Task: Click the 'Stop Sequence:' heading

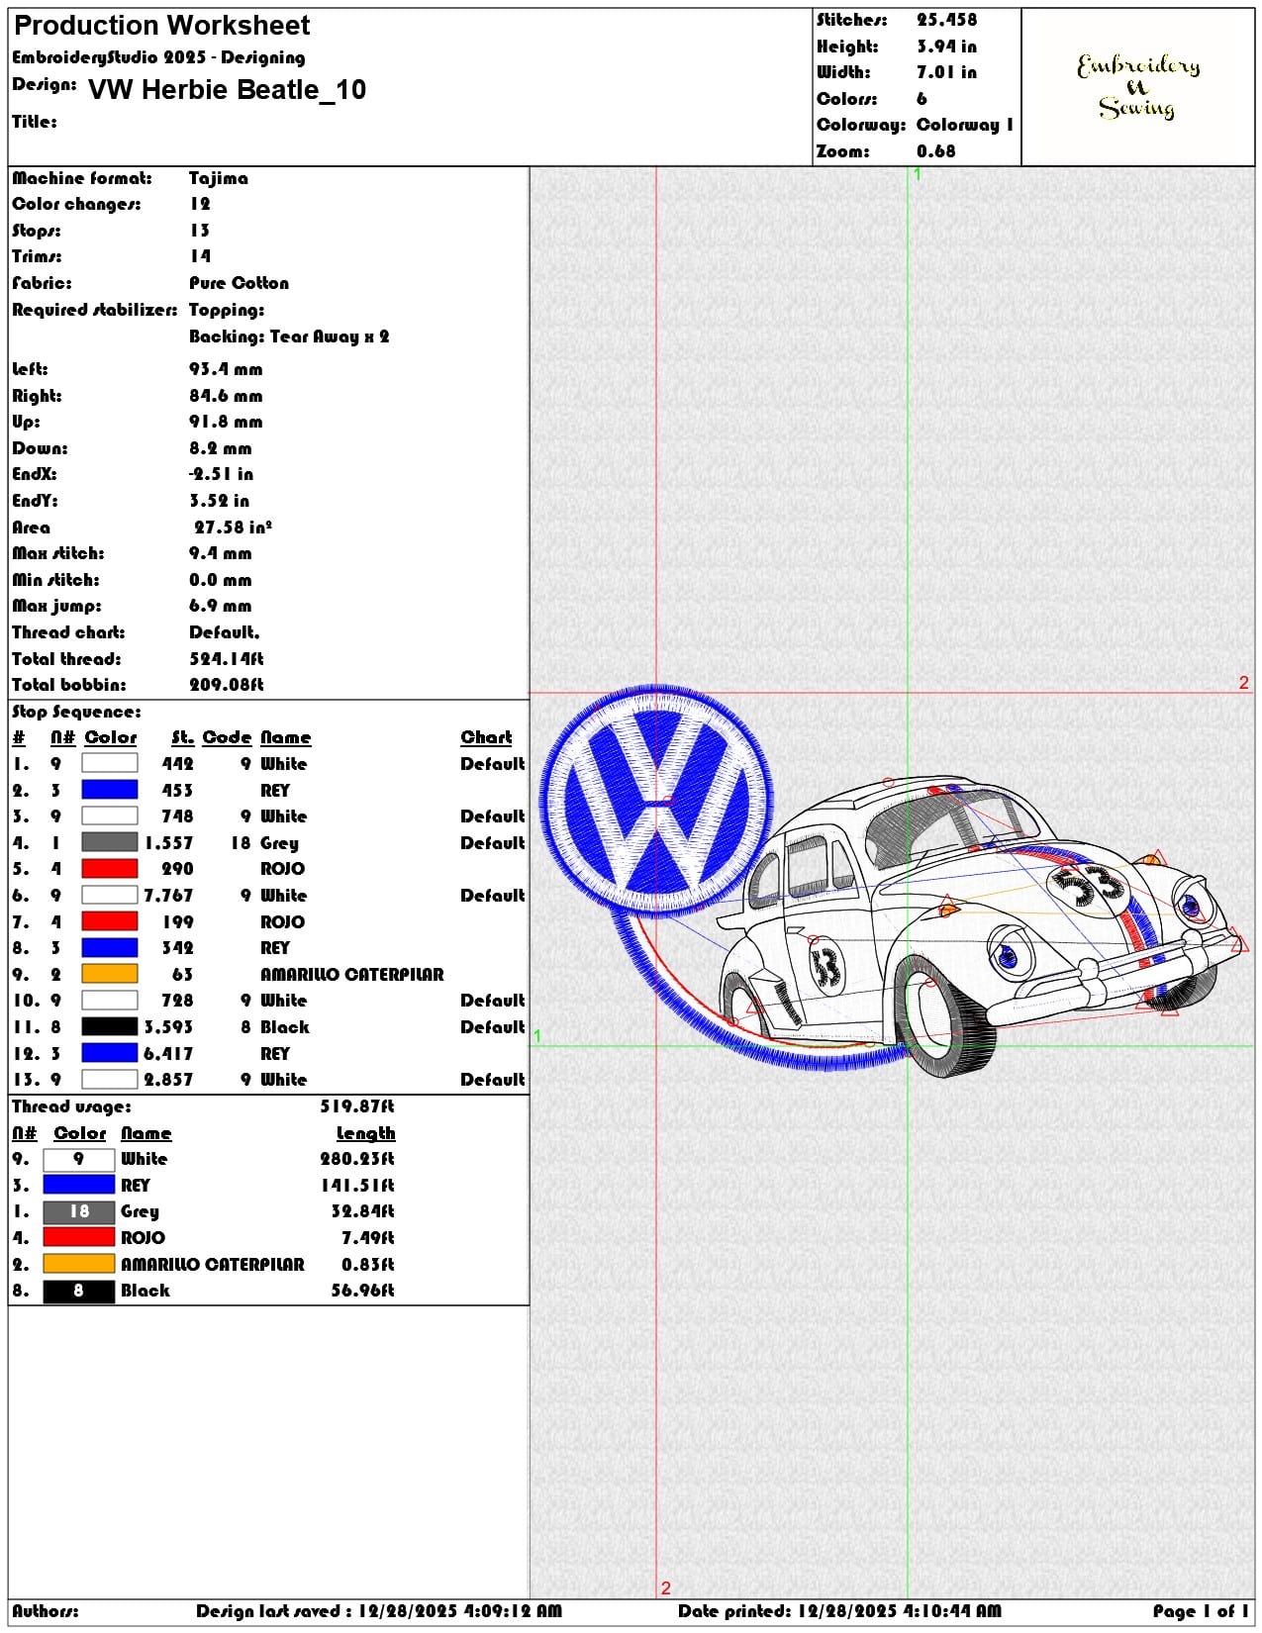Action: point(76,713)
